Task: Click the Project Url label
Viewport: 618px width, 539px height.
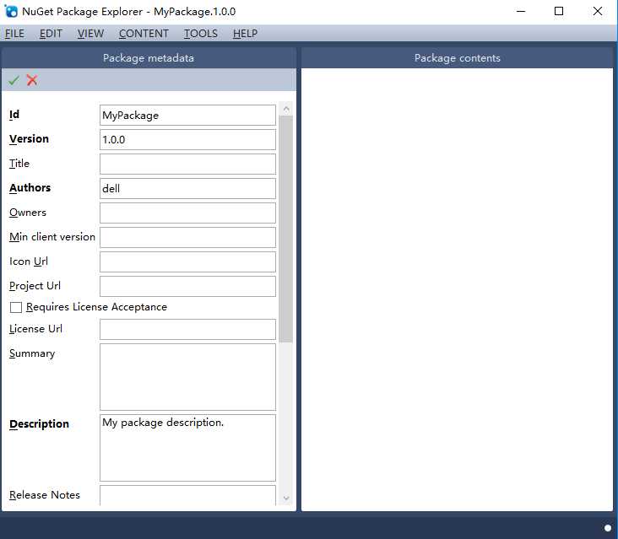Action: coord(35,285)
